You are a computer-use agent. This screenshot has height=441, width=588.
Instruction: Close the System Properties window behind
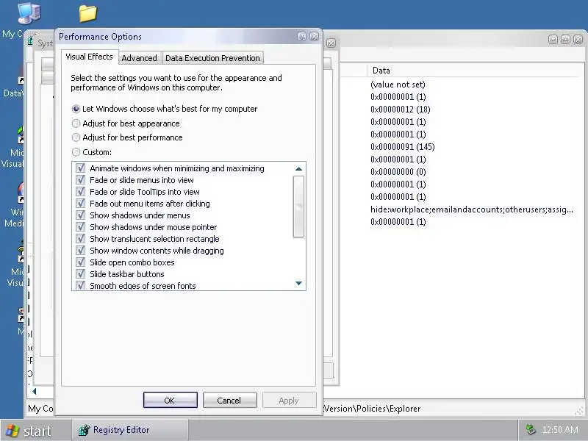[x=331, y=43]
